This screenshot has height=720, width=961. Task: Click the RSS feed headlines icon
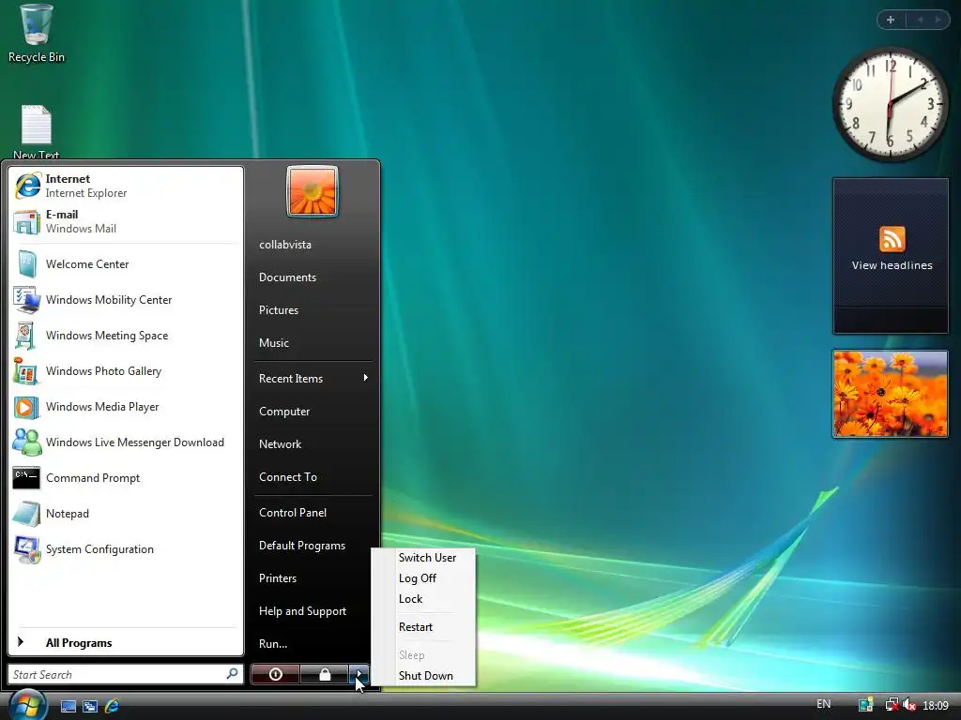pyautogui.click(x=892, y=239)
